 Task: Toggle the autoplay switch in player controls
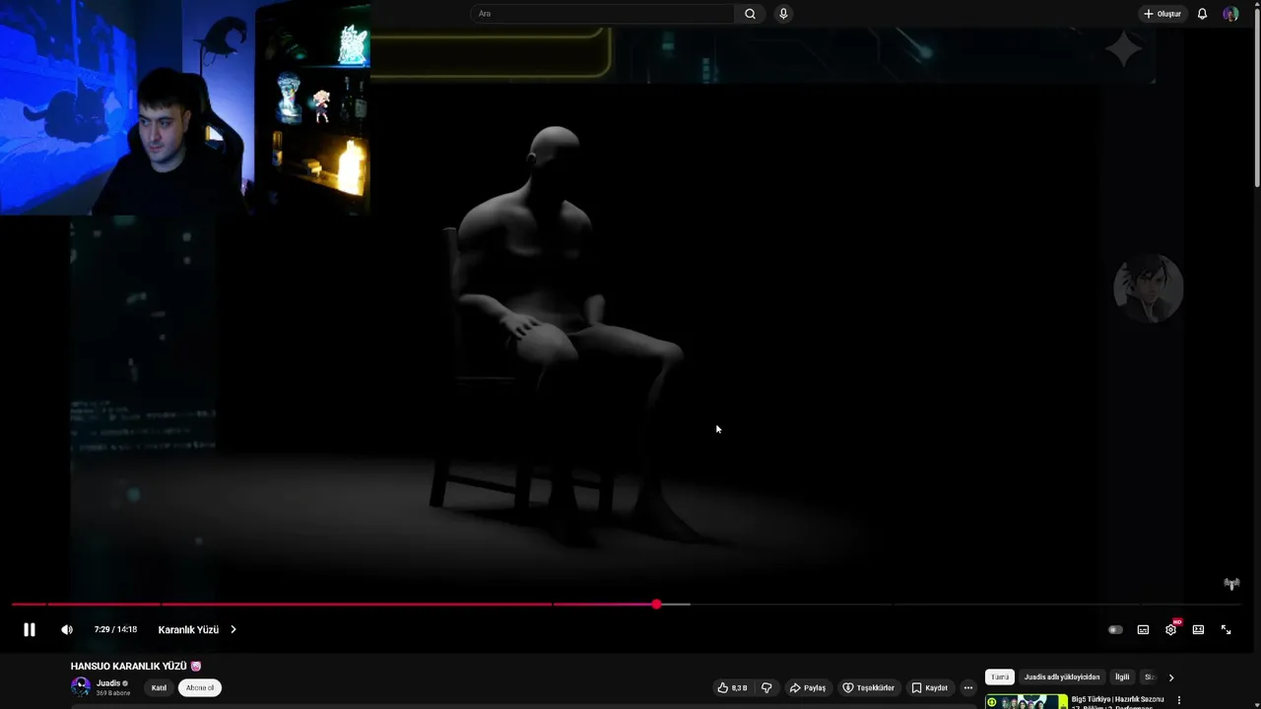pyautogui.click(x=1115, y=630)
